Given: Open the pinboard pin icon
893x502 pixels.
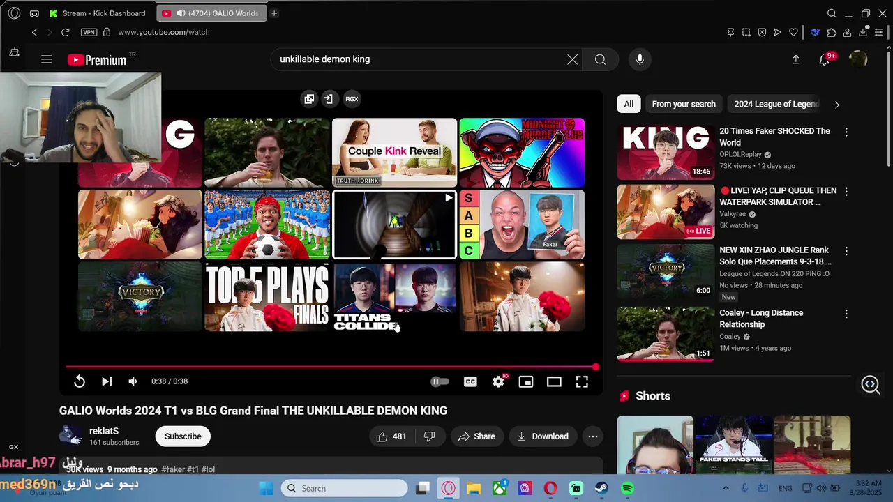Looking at the screenshot, I should [730, 32].
